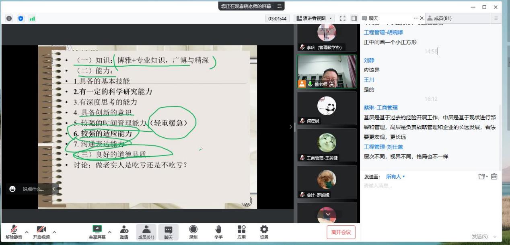Viewport: 510px width, 245px height.
Task: Raise hand using the 举手 icon
Action: pyautogui.click(x=218, y=231)
